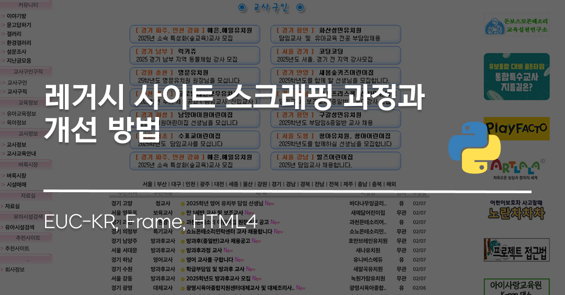565x295 pixels.
Task: Open the 육아정보 sidebar link
Action: coord(17,123)
